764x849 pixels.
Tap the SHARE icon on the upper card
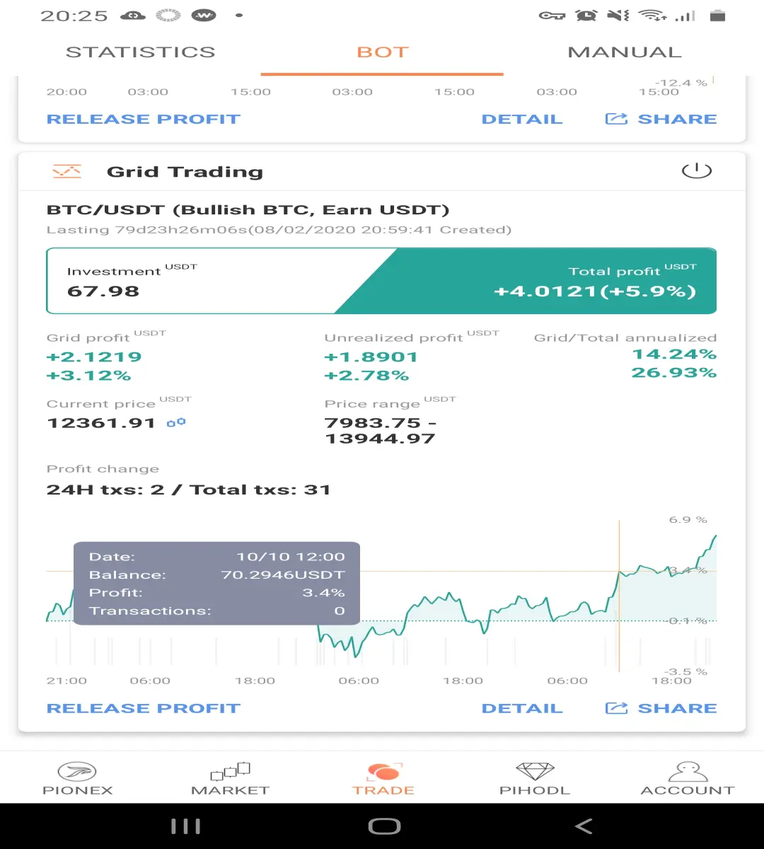[616, 119]
